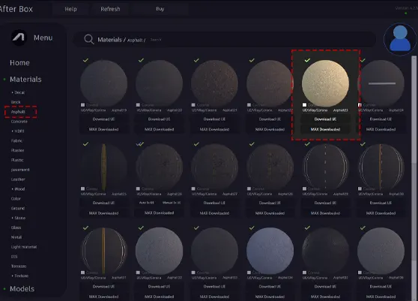Screen dimensions: 418x301
Task: Open the Asphalt29 dashed-line sphere thumbnail
Action: [x=326, y=167]
